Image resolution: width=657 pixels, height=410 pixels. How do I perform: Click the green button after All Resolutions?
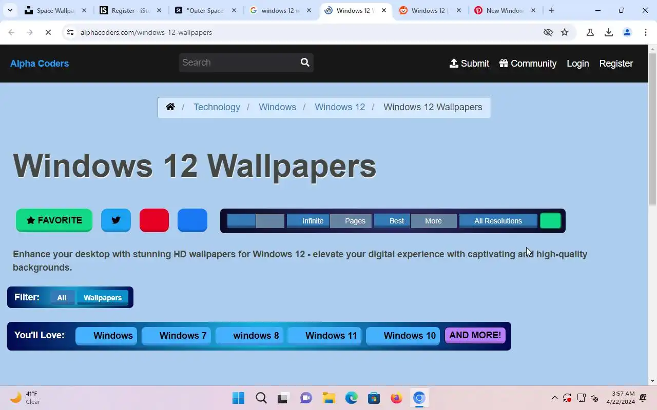(x=551, y=221)
